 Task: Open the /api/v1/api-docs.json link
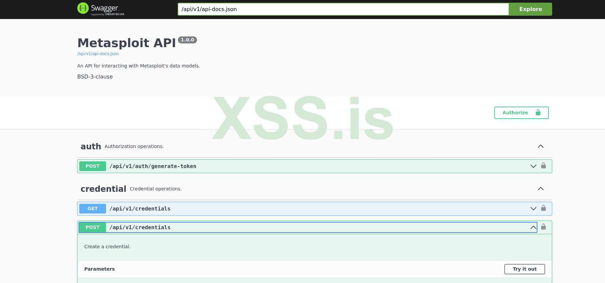(x=98, y=54)
